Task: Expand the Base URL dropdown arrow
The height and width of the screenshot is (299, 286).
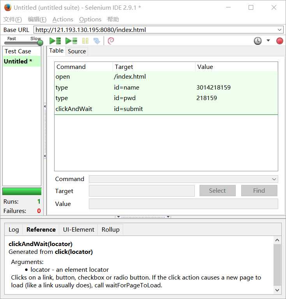Action: tap(279, 30)
